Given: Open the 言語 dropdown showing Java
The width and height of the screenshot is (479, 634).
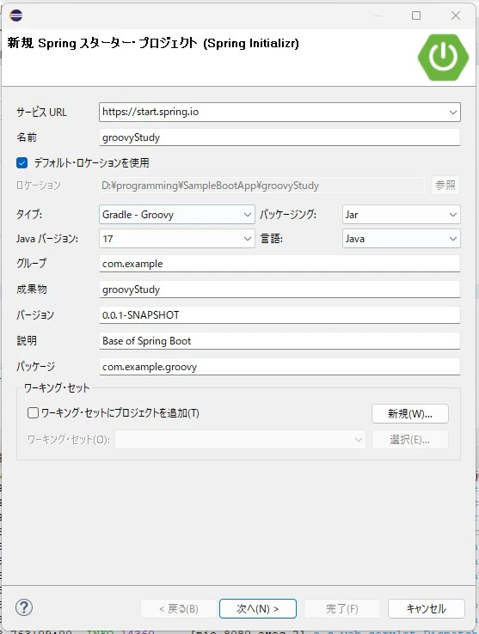Looking at the screenshot, I should 402,239.
